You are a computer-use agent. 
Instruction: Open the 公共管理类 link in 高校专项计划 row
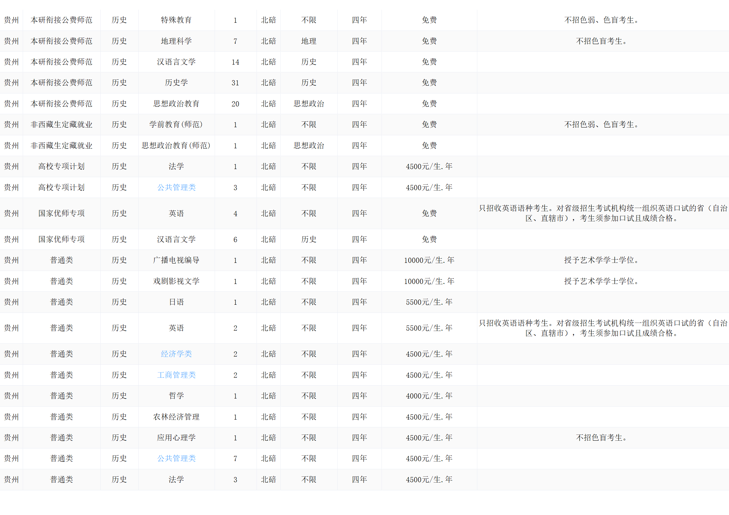(x=176, y=188)
